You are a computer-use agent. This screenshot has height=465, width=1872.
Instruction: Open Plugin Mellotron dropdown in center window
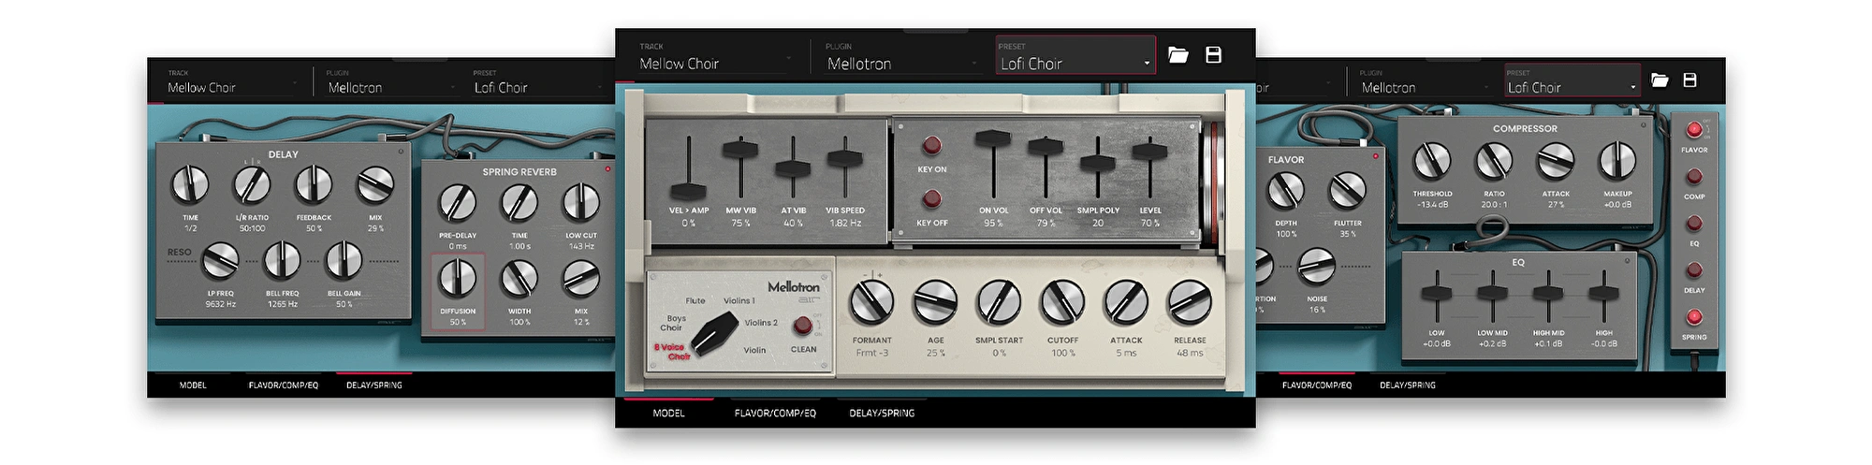(902, 58)
